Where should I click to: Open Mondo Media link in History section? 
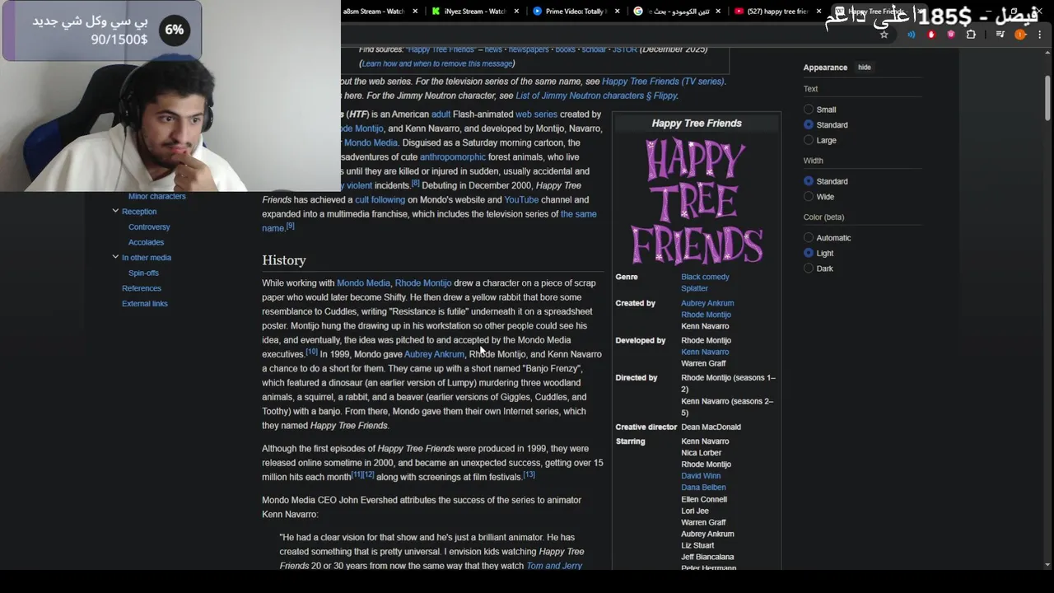pyautogui.click(x=363, y=283)
